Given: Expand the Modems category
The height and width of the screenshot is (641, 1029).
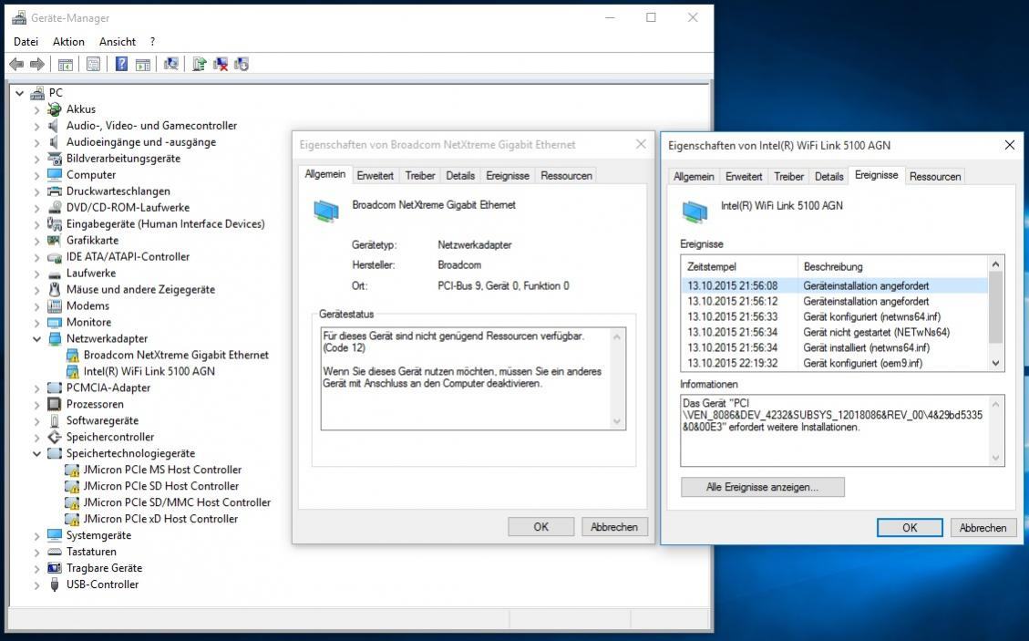Looking at the screenshot, I should click(36, 306).
